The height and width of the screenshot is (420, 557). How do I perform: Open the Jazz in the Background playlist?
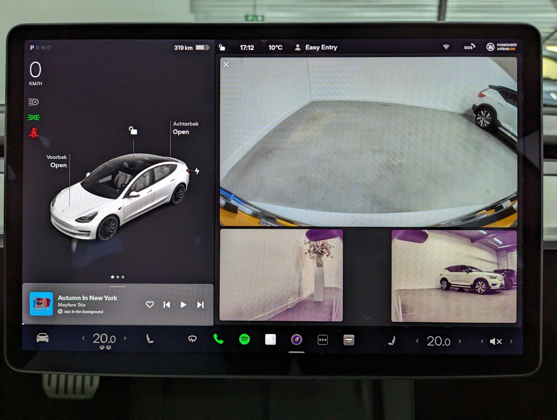80,312
